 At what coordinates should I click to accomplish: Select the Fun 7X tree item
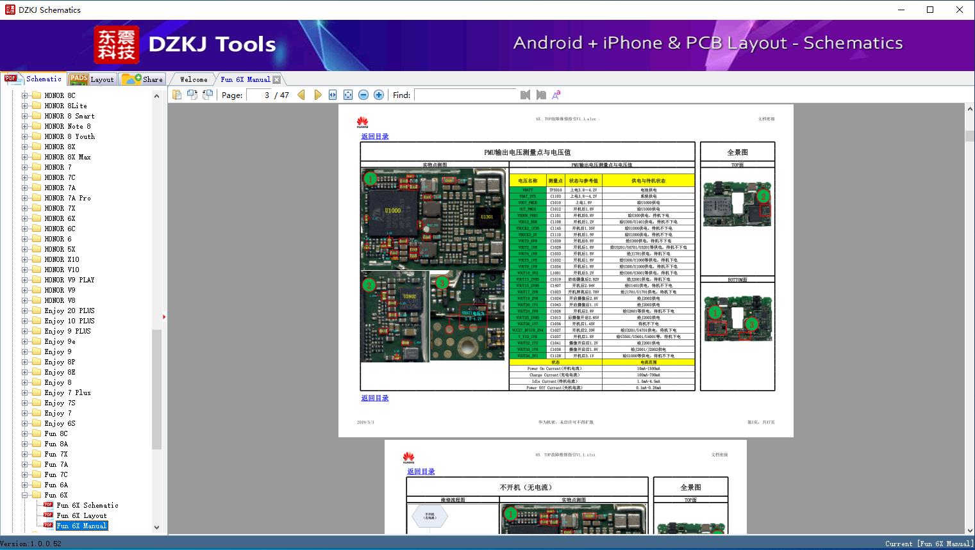[56, 454]
